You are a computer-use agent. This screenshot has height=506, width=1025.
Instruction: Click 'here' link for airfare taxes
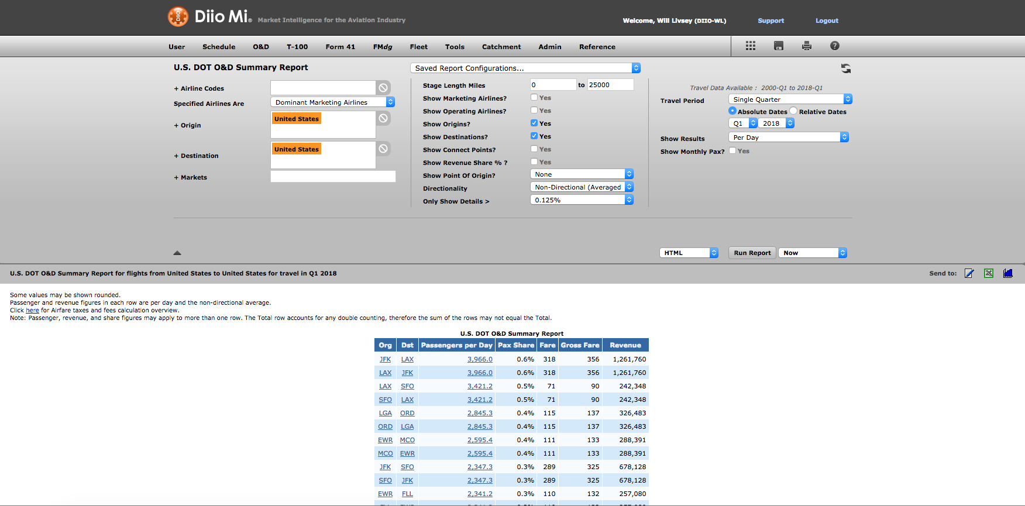[x=33, y=311]
